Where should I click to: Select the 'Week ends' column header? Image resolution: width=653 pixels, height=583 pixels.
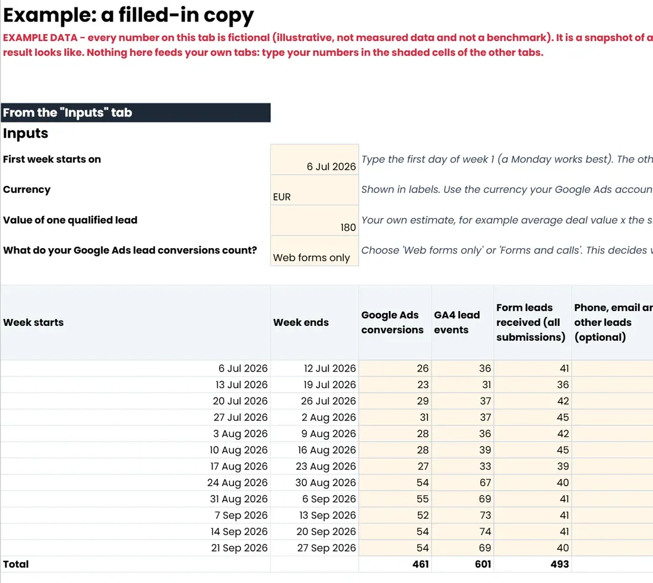click(315, 323)
